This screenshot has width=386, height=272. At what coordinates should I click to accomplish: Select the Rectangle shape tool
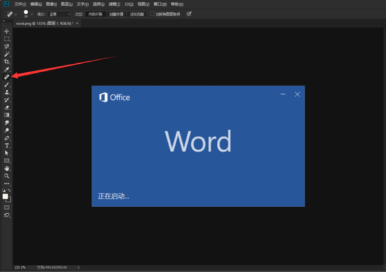[6, 160]
